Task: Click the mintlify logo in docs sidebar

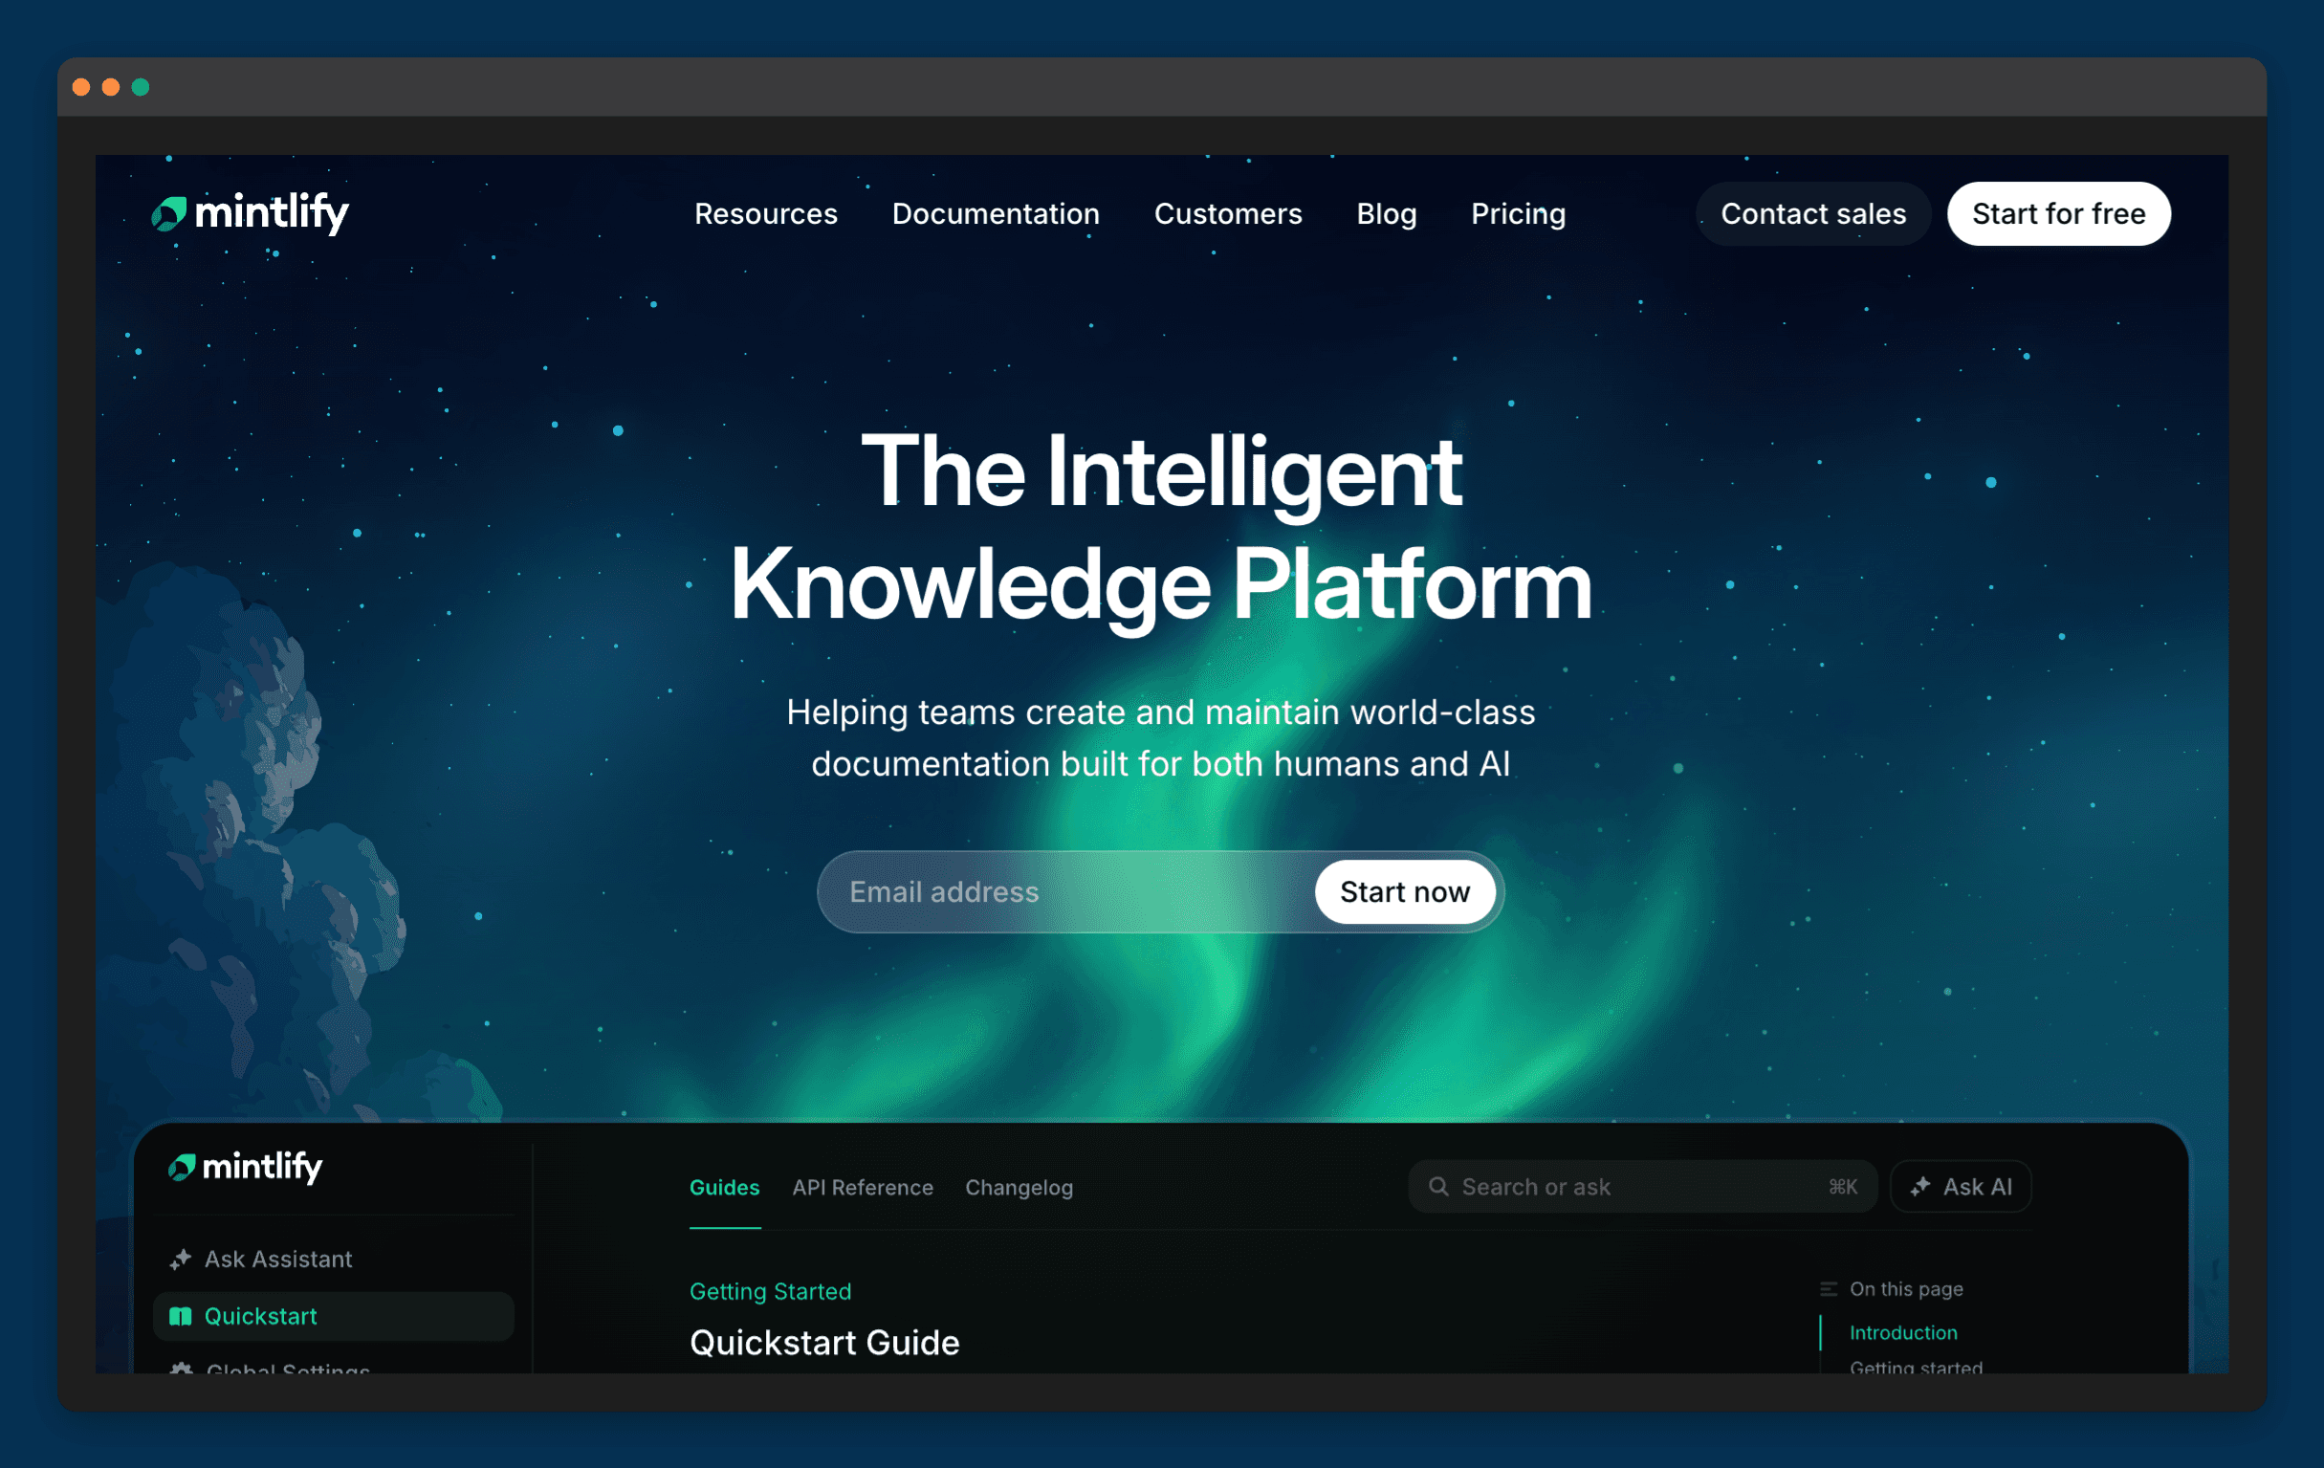Action: pyautogui.click(x=245, y=1167)
